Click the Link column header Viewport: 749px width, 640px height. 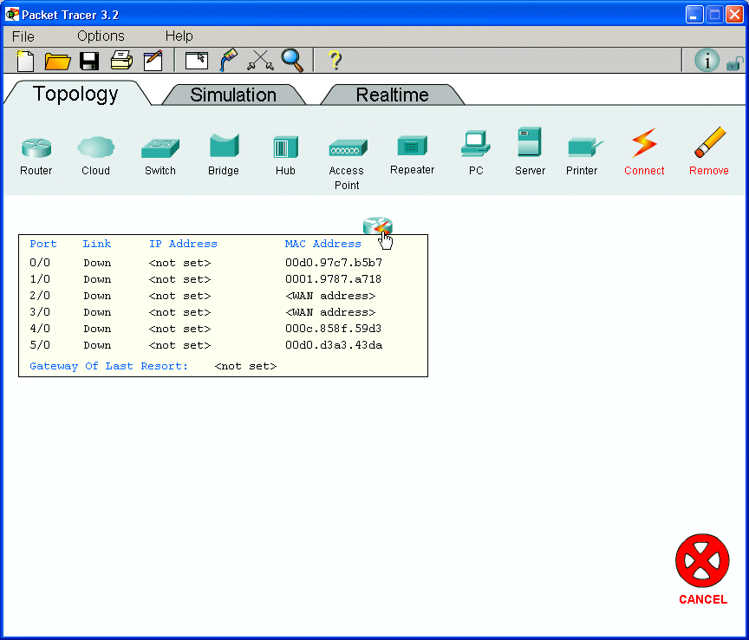click(x=97, y=244)
